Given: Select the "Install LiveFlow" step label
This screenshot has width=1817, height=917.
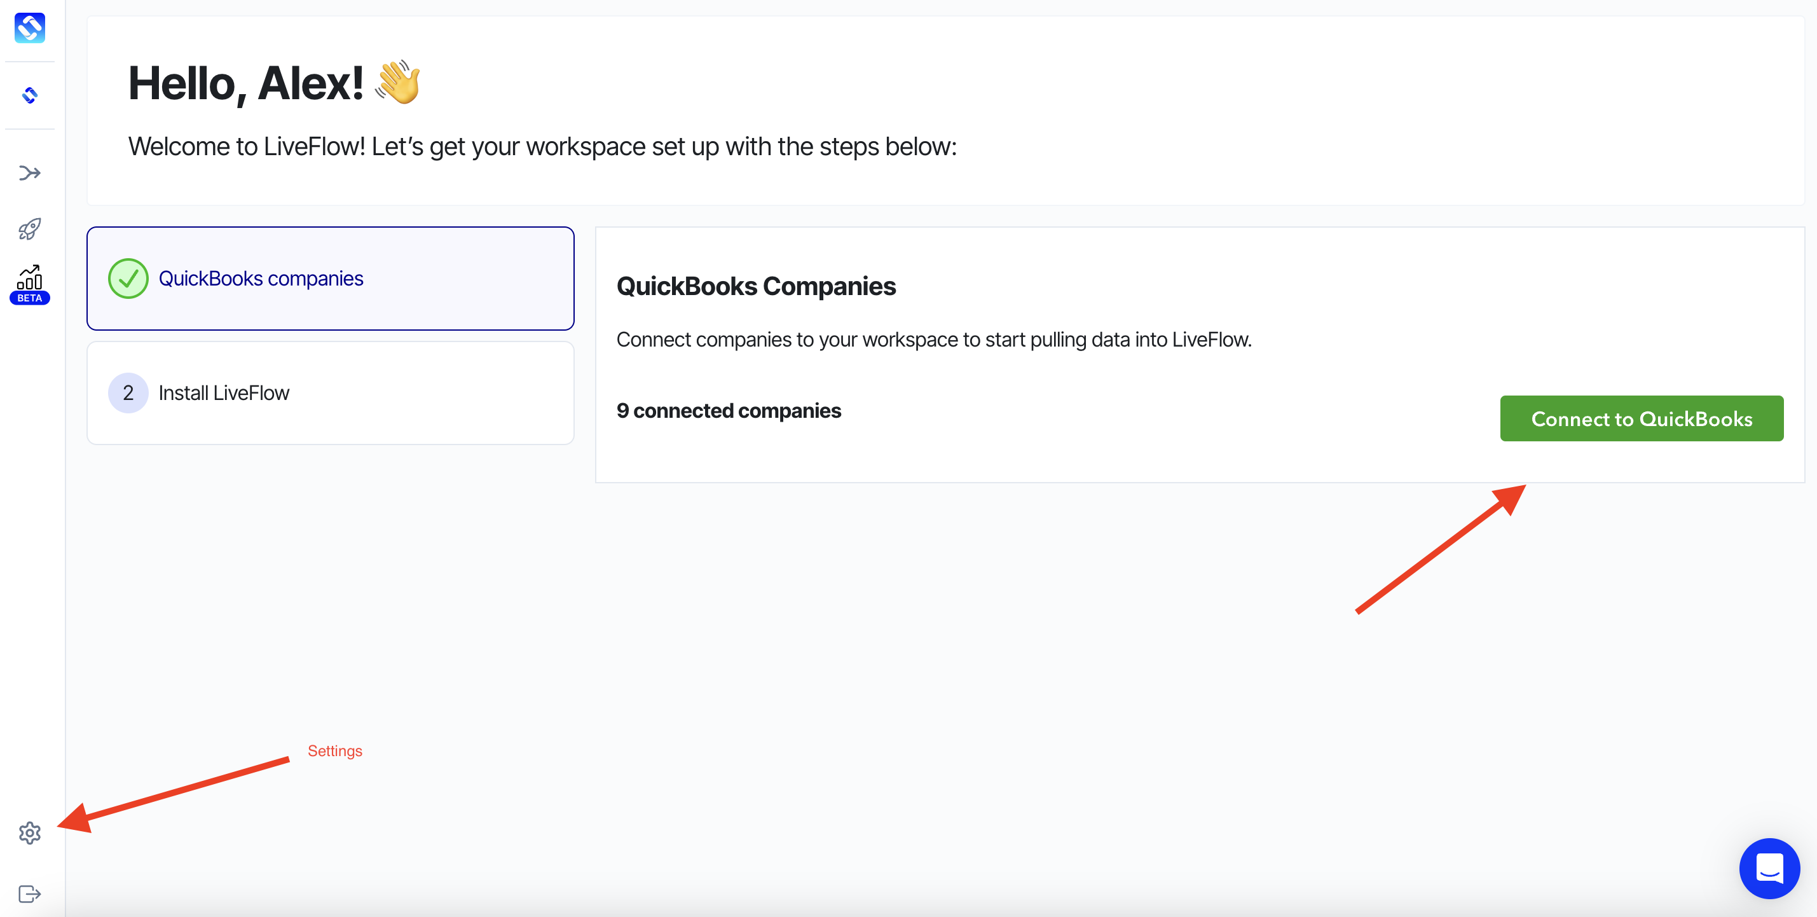Looking at the screenshot, I should coord(224,393).
